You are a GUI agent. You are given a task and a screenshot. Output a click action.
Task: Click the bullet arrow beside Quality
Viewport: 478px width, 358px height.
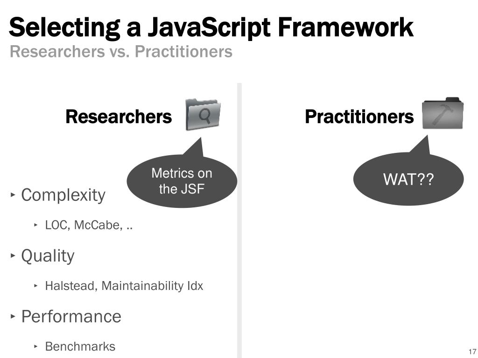point(13,255)
